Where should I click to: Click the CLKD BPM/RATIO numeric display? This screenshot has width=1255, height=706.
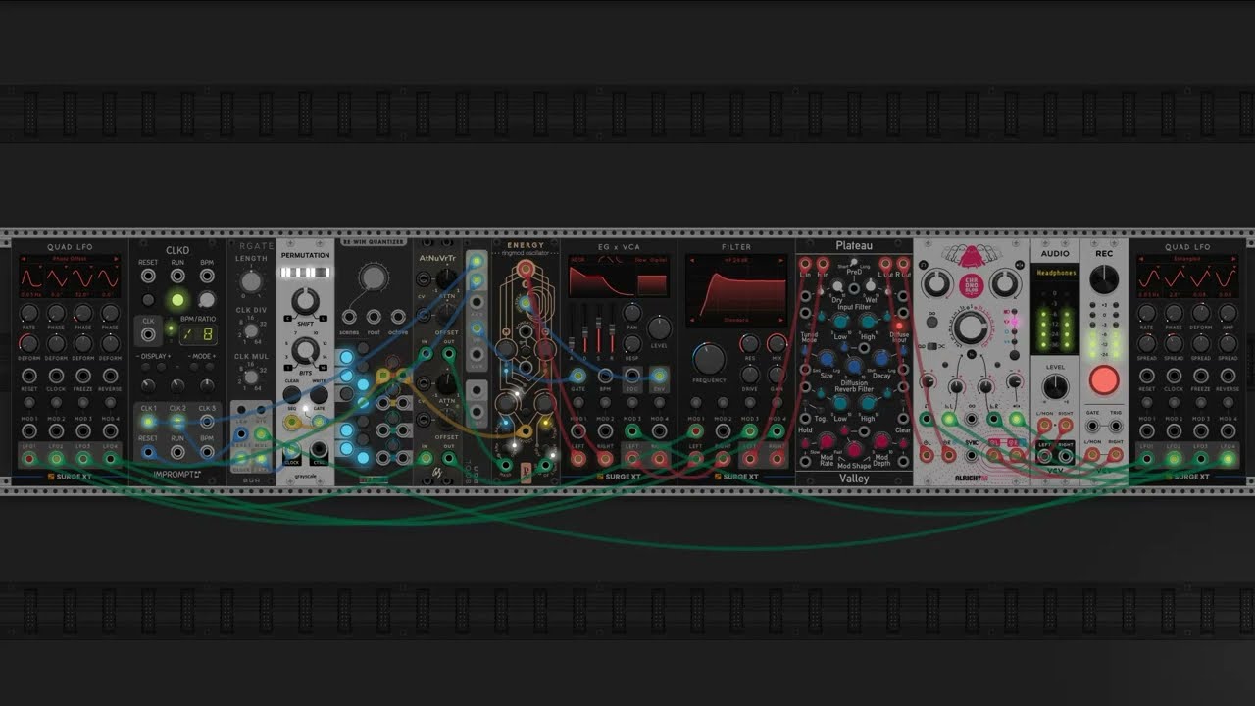coord(197,335)
